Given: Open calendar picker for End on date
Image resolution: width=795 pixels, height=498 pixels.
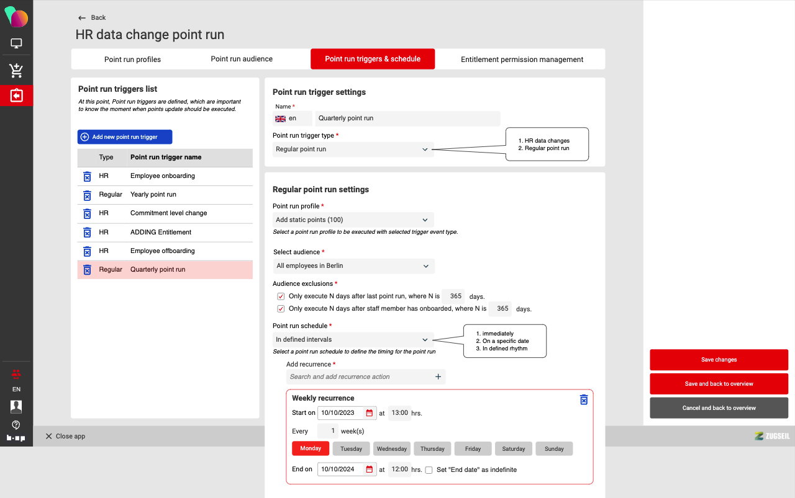Looking at the screenshot, I should [x=369, y=469].
